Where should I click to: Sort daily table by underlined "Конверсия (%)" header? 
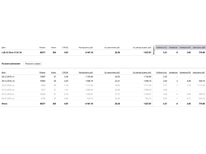(x=185, y=73)
